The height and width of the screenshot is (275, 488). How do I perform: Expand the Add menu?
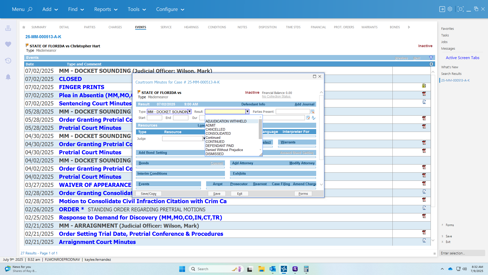click(x=50, y=9)
